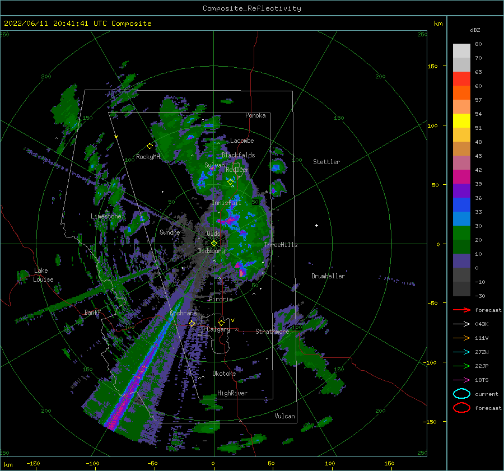
Task: Click the red forecast ellipse legend symbol
Action: 461,408
